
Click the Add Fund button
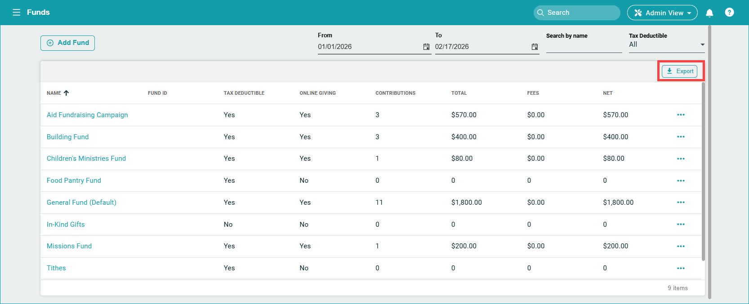[x=67, y=43]
